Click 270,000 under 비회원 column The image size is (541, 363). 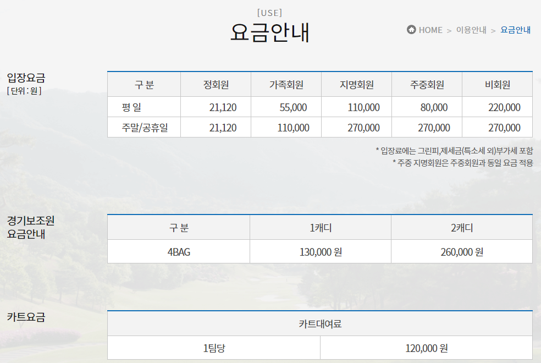(x=504, y=128)
